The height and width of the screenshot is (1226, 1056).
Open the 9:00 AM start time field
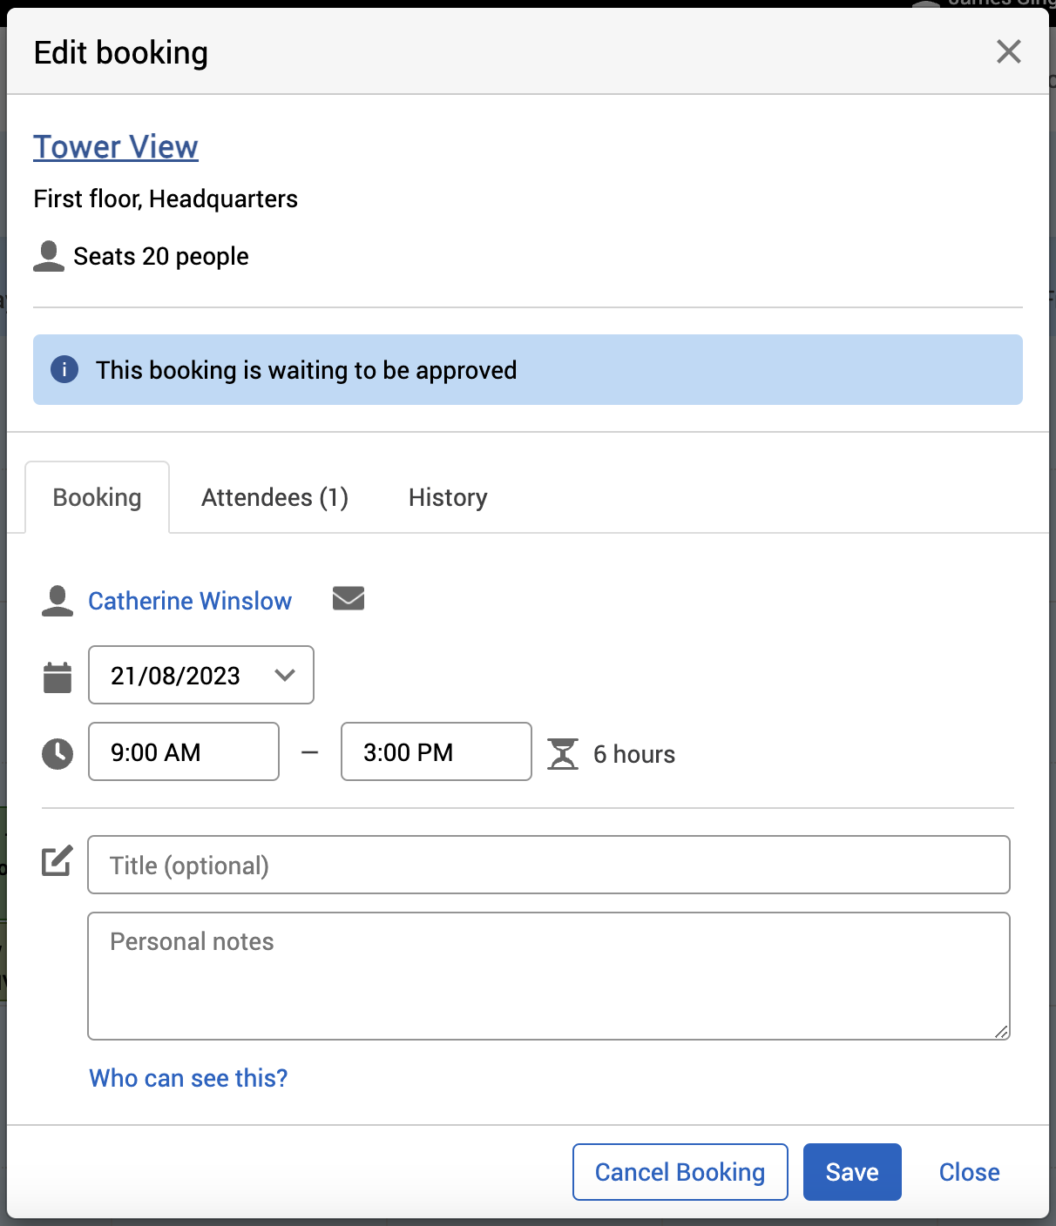[184, 751]
